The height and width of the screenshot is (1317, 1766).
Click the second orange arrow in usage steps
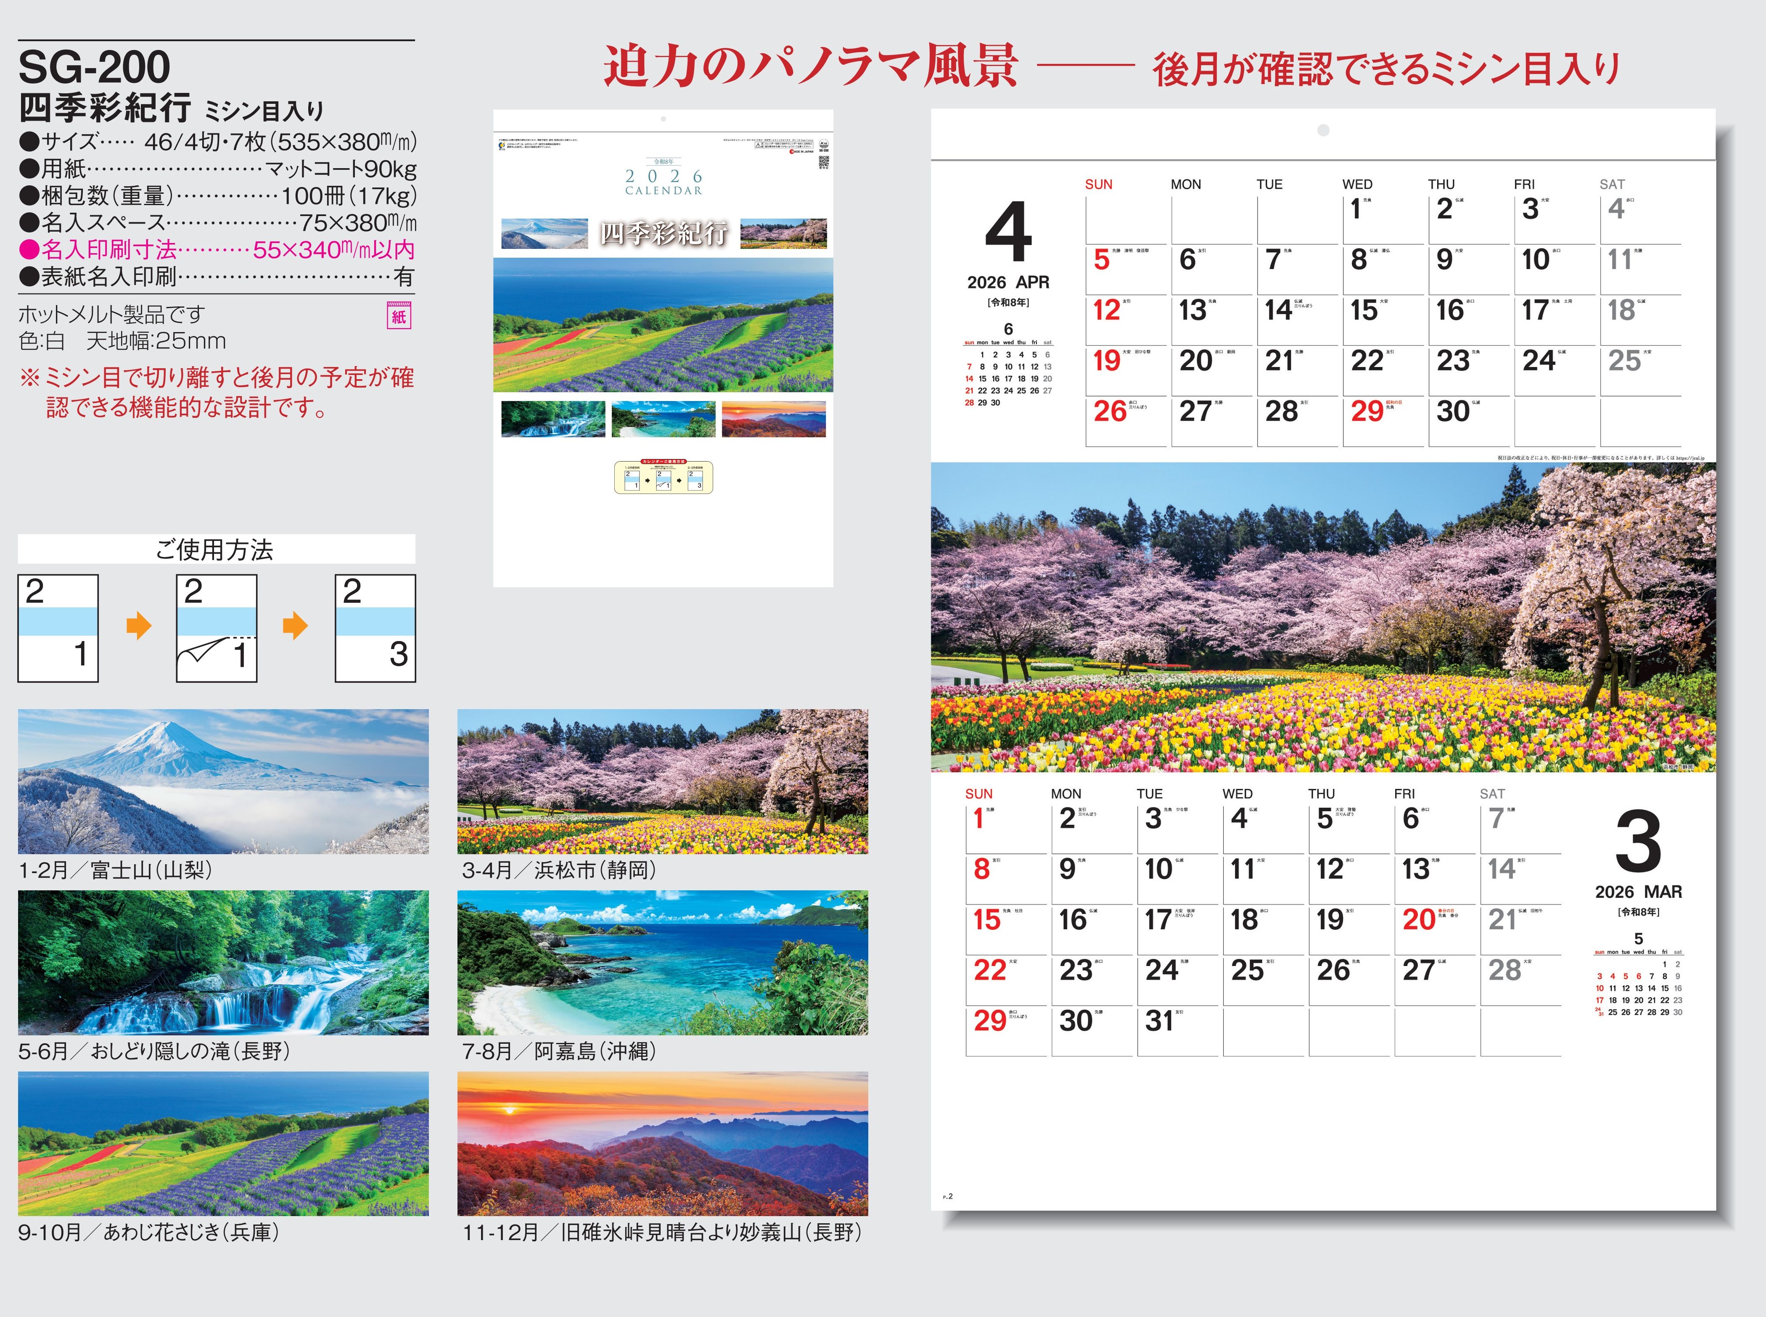295,626
